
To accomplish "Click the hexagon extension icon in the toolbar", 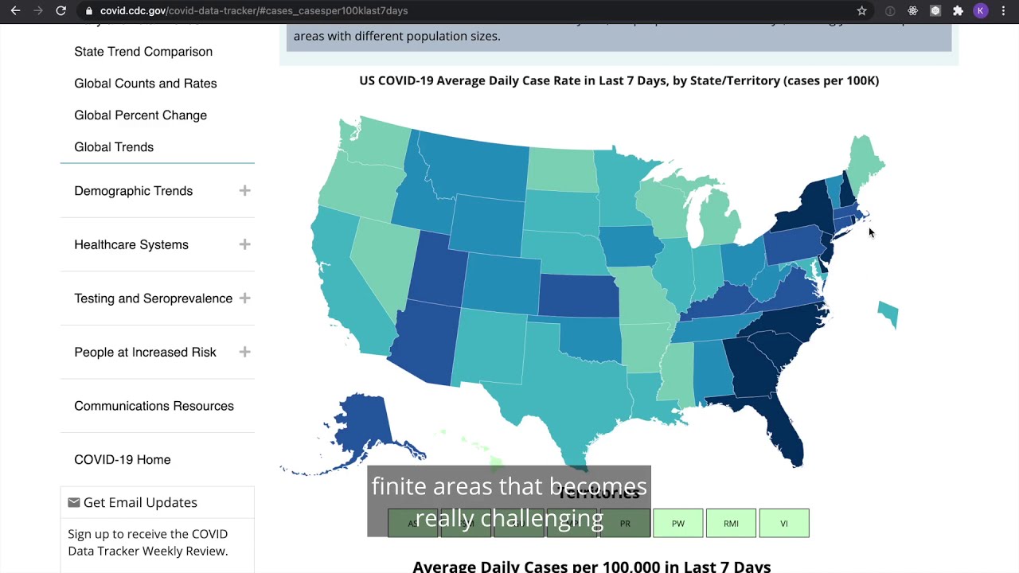I will (x=935, y=11).
